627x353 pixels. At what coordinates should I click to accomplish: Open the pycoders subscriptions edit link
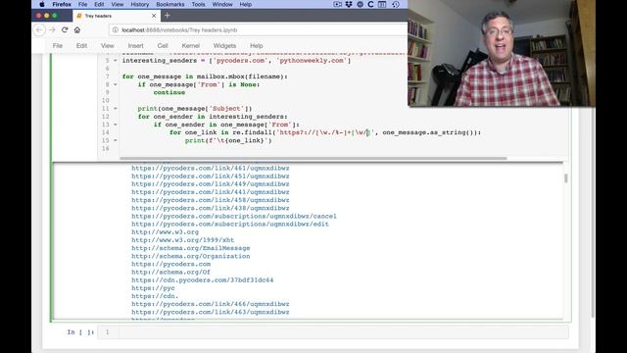tap(230, 225)
